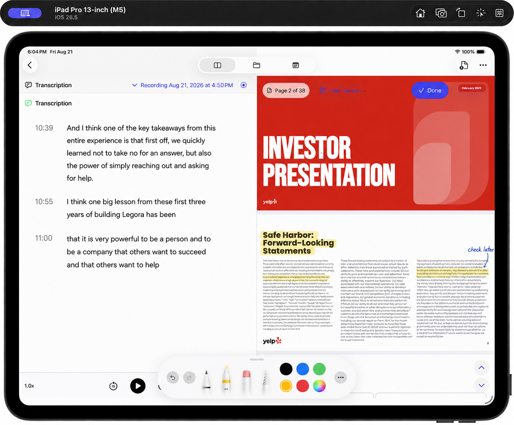This screenshot has width=514, height=425.
Task: Open the three-dot more options menu
Action: tap(483, 65)
